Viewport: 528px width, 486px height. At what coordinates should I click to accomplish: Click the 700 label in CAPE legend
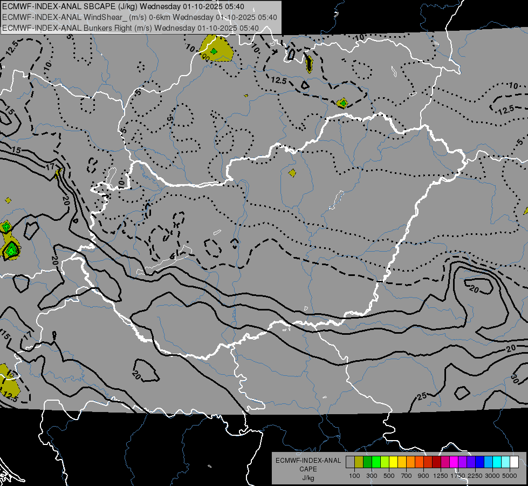click(407, 476)
